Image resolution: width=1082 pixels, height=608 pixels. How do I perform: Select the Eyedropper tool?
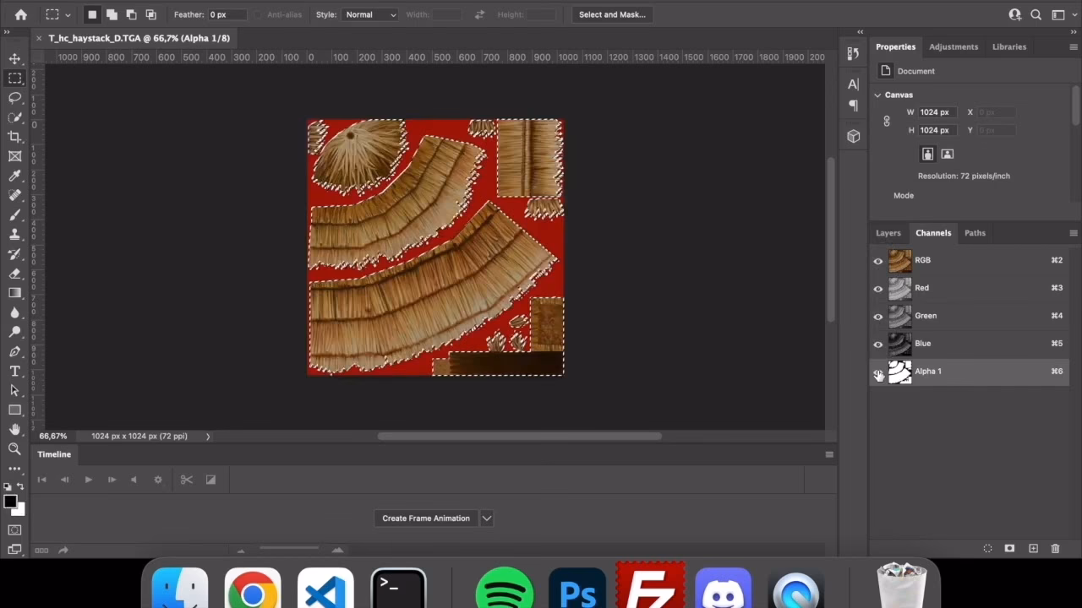point(14,176)
